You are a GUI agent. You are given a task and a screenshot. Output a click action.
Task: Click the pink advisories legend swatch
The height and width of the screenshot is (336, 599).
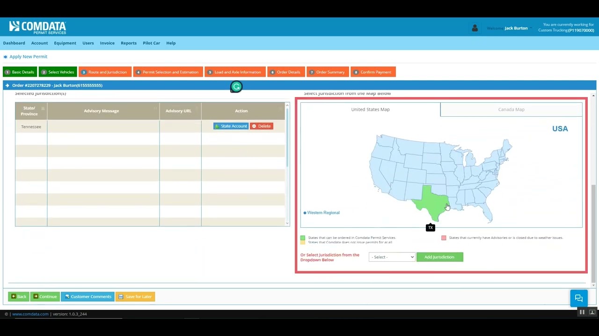[x=444, y=238]
